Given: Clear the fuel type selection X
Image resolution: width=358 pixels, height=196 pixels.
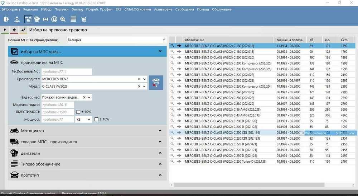Looking at the screenshot, I should pos(84,97).
